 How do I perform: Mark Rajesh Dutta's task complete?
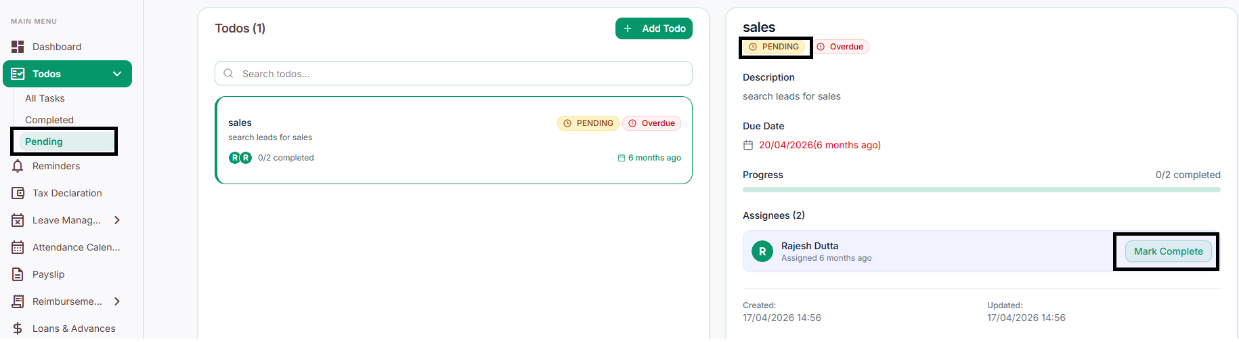click(x=1169, y=251)
